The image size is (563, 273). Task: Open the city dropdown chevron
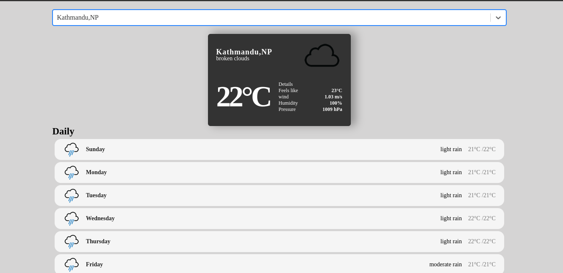coord(498,18)
